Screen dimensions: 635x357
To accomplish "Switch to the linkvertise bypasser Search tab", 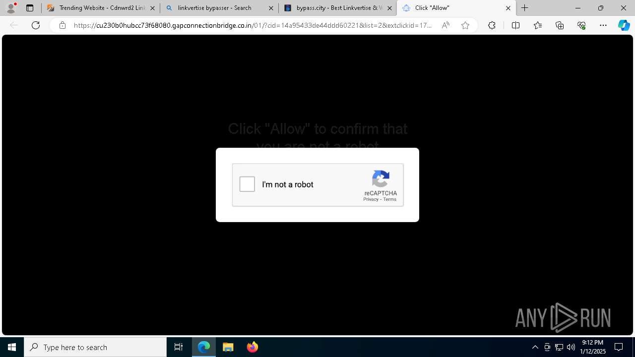I will point(219,8).
